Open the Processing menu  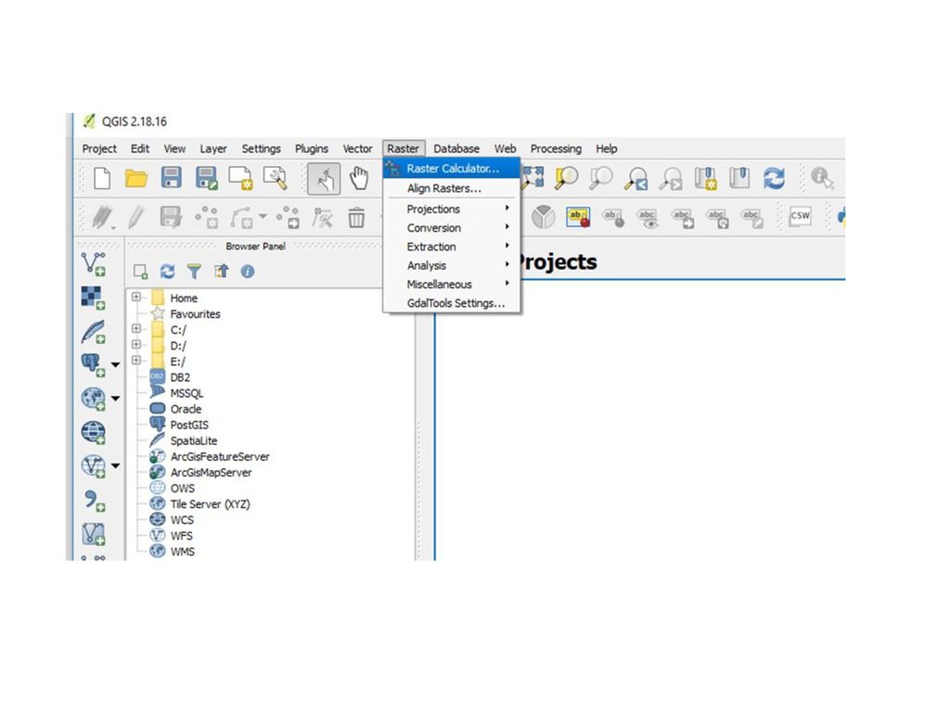pyautogui.click(x=556, y=148)
